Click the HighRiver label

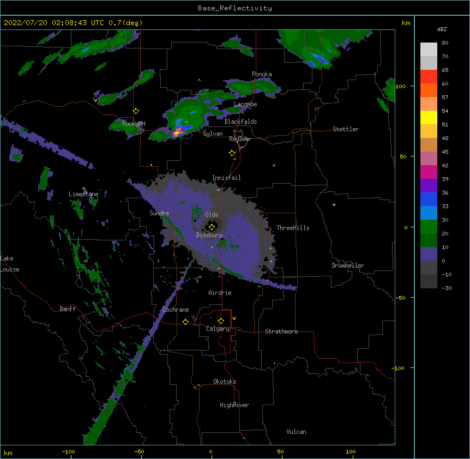click(x=234, y=405)
